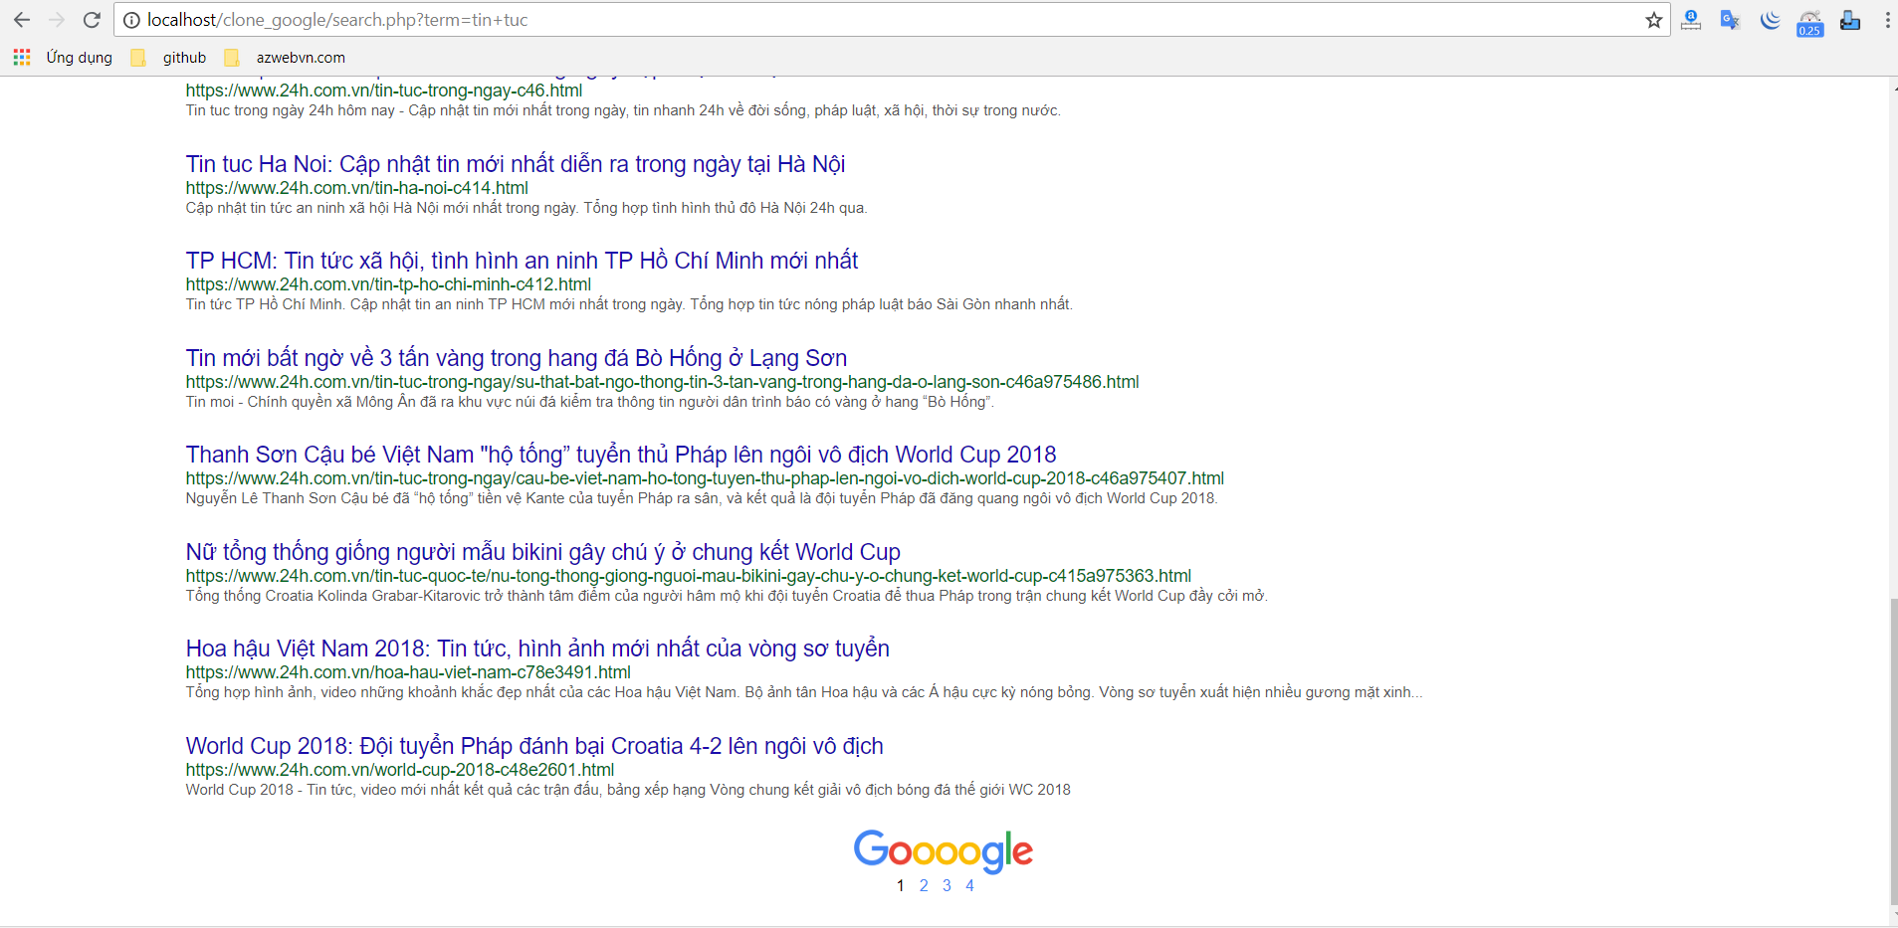The width and height of the screenshot is (1898, 928).
Task: Click the browser forward arrow
Action: click(57, 20)
